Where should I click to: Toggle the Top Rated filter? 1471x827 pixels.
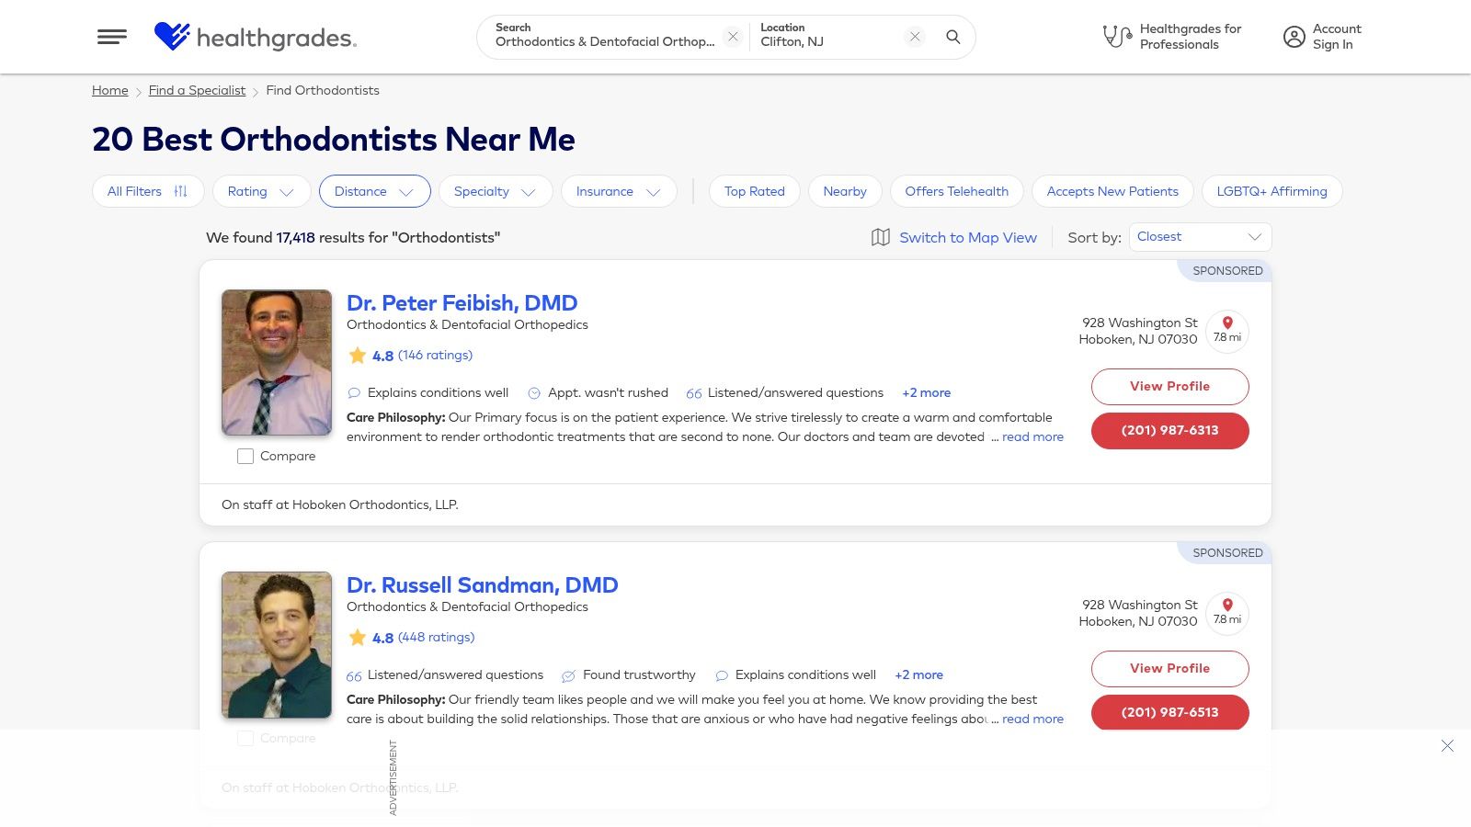pos(754,191)
